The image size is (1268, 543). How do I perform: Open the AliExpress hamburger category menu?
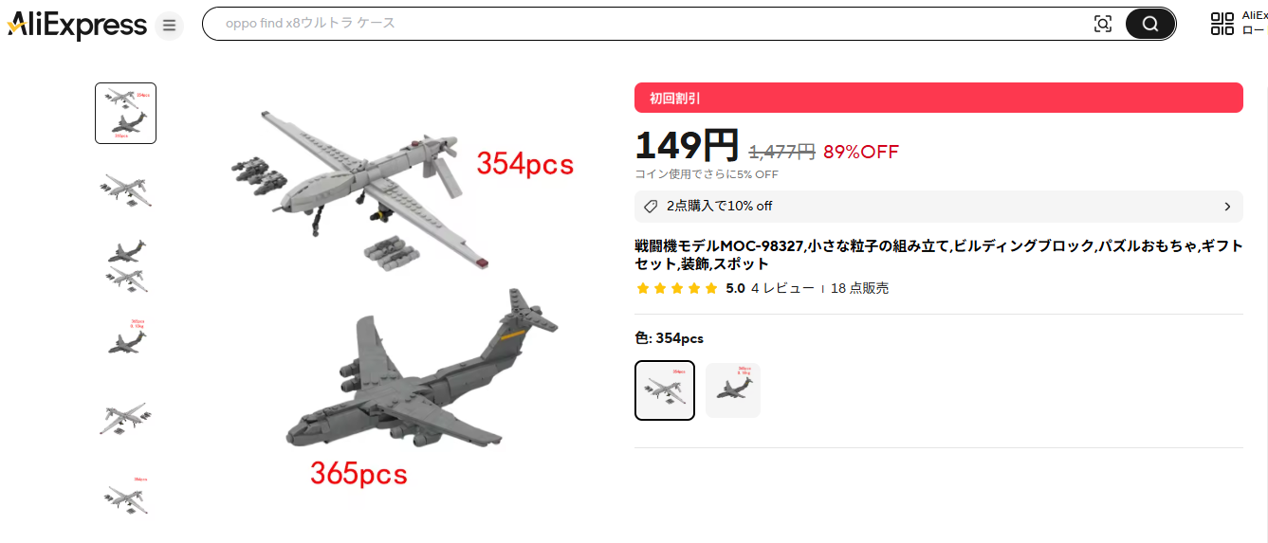(169, 25)
